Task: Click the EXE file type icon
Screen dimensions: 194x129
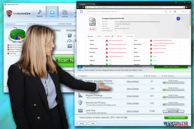Action: pos(92,22)
